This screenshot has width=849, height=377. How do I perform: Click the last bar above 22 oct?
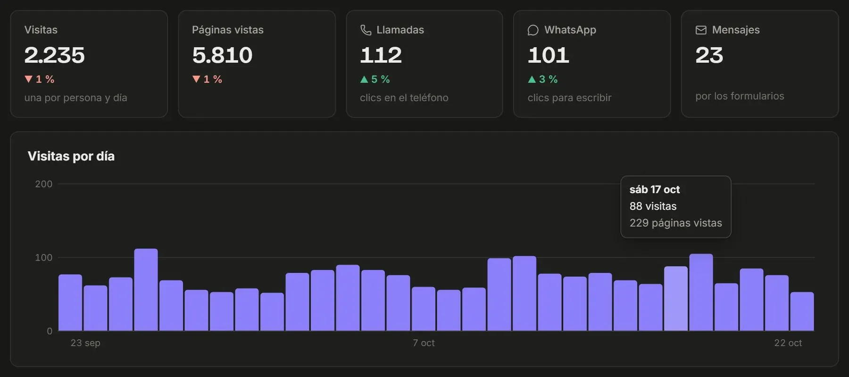point(802,311)
